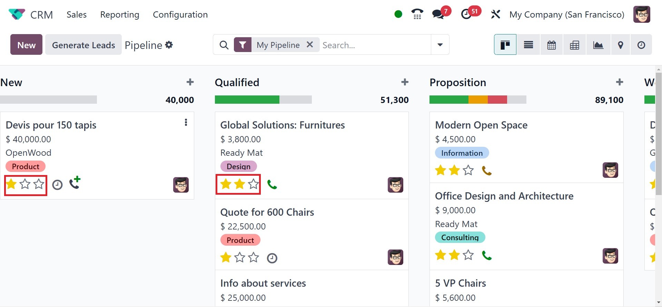Open the Devis pour 150 tapis card options menu
The width and height of the screenshot is (662, 307).
tap(186, 122)
